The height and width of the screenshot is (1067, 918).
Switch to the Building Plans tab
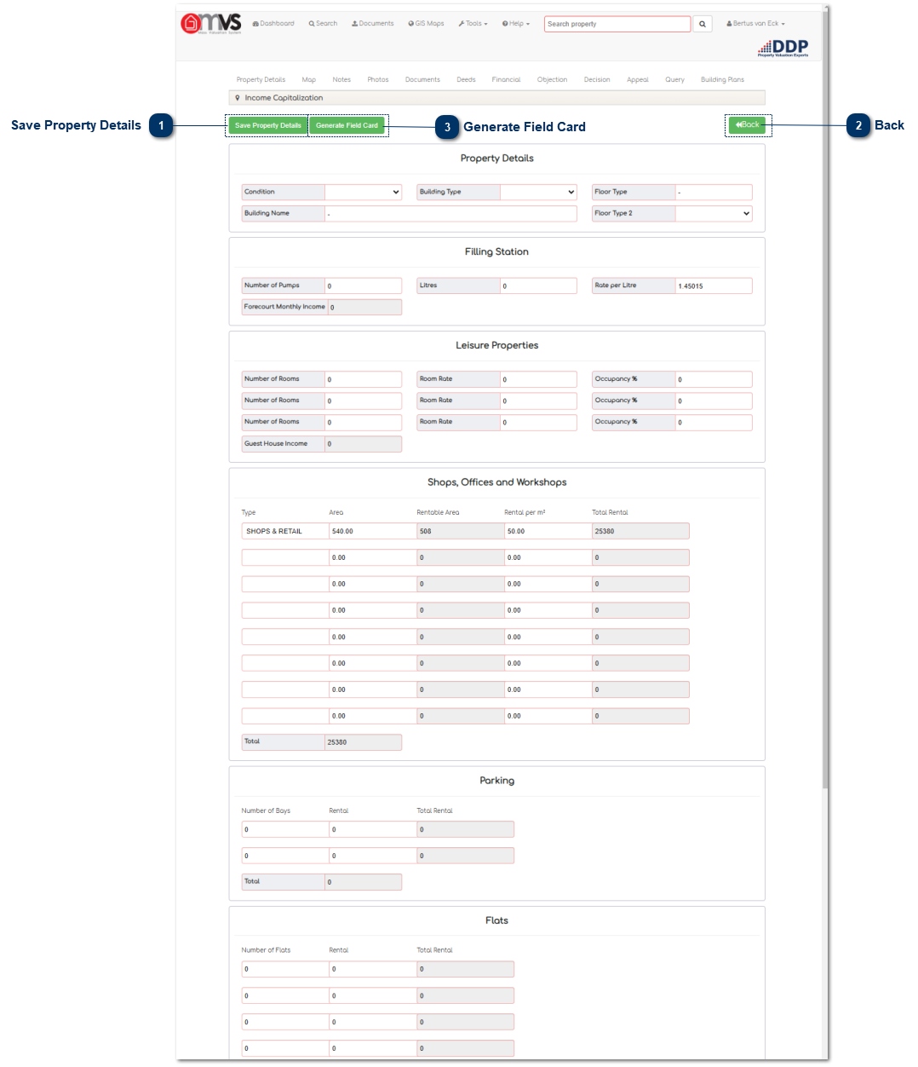point(722,79)
